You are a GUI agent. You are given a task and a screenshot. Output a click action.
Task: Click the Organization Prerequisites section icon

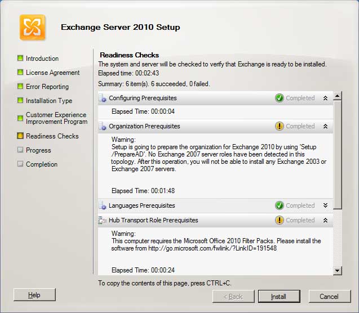pos(103,126)
